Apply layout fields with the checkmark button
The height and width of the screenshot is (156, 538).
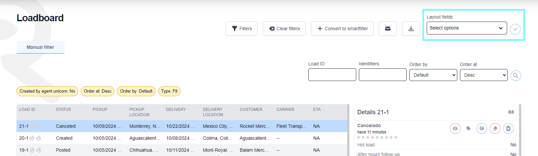click(x=515, y=29)
